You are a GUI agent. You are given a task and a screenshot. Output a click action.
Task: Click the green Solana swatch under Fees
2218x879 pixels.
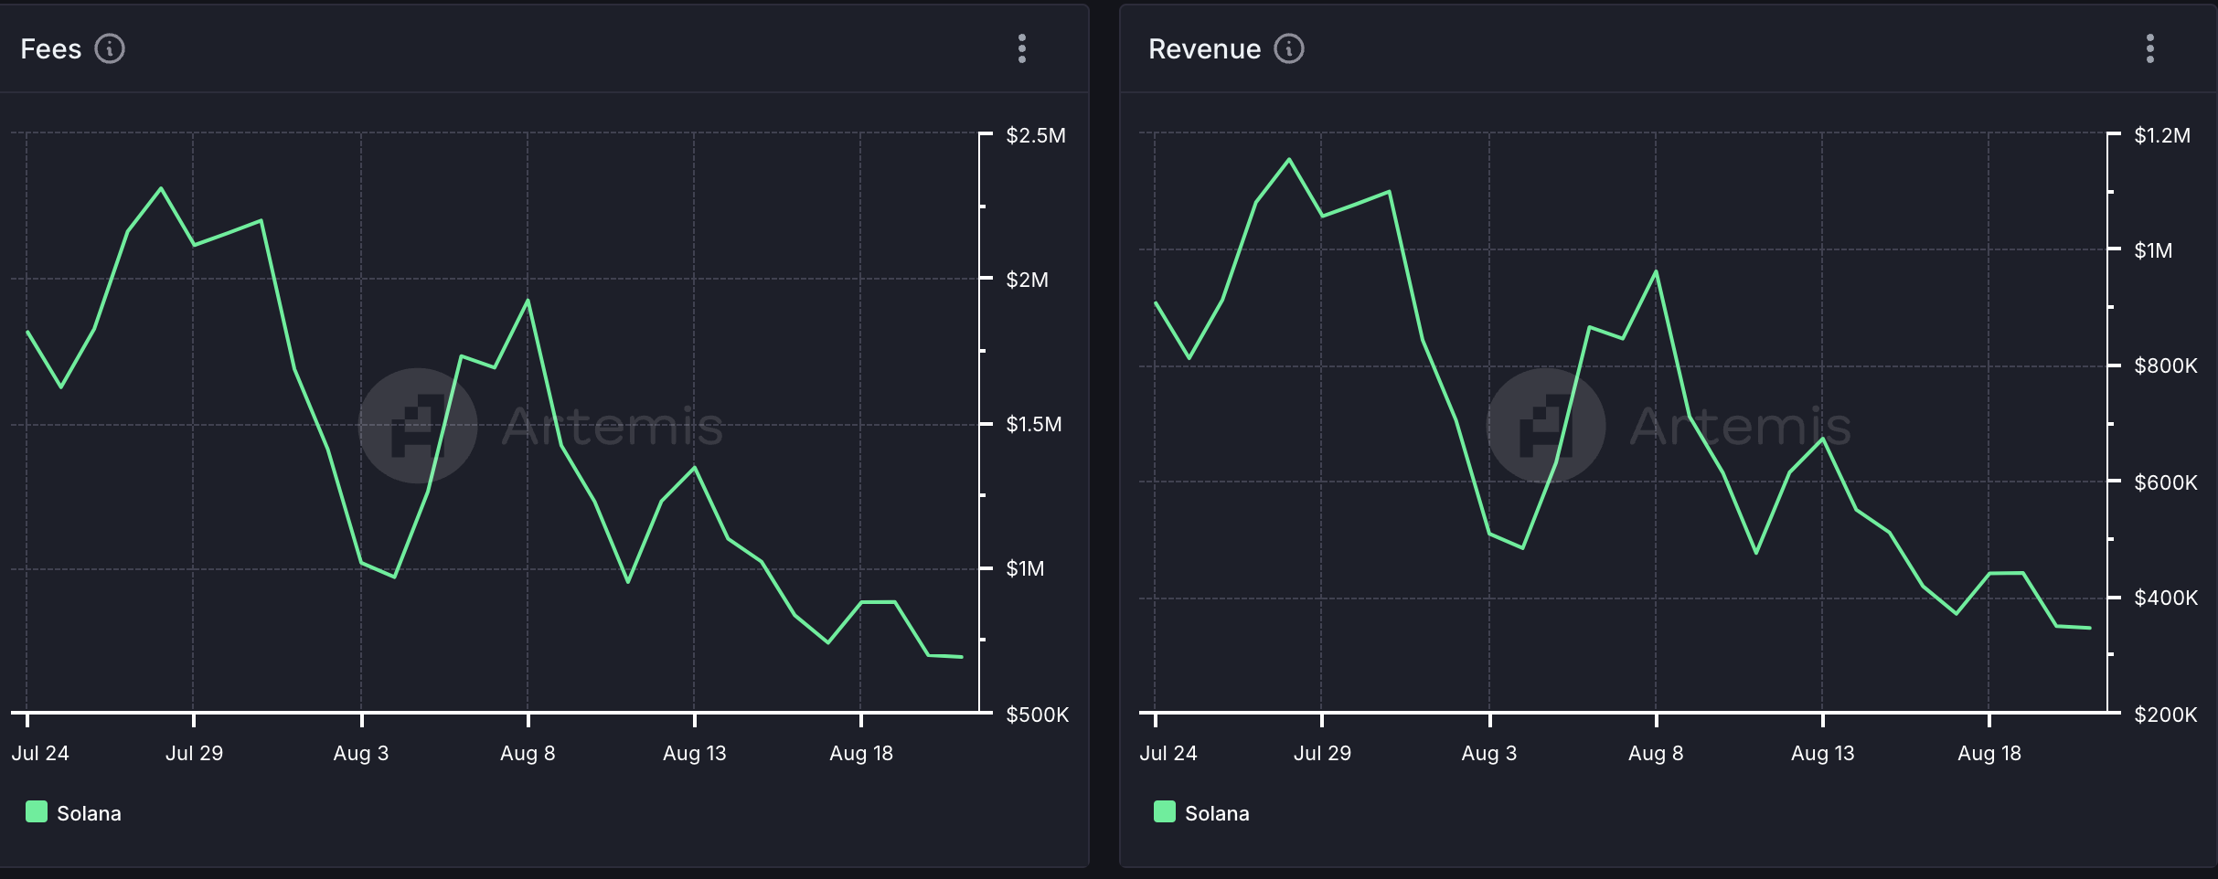tap(37, 811)
